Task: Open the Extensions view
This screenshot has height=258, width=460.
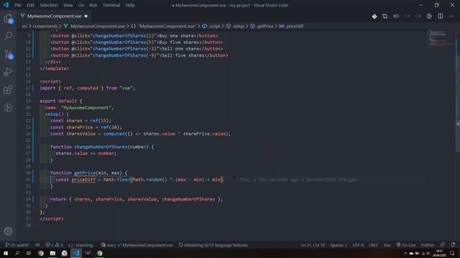Action: click(8, 90)
